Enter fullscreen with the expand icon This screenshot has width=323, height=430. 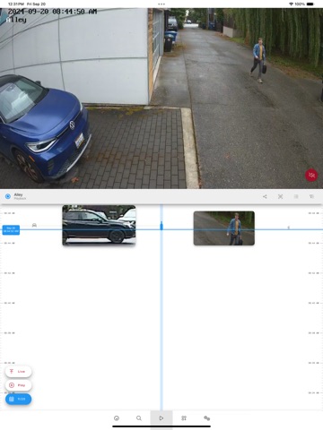click(x=280, y=196)
